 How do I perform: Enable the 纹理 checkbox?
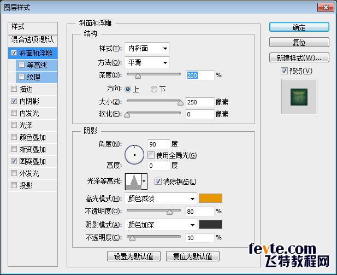click(x=21, y=77)
